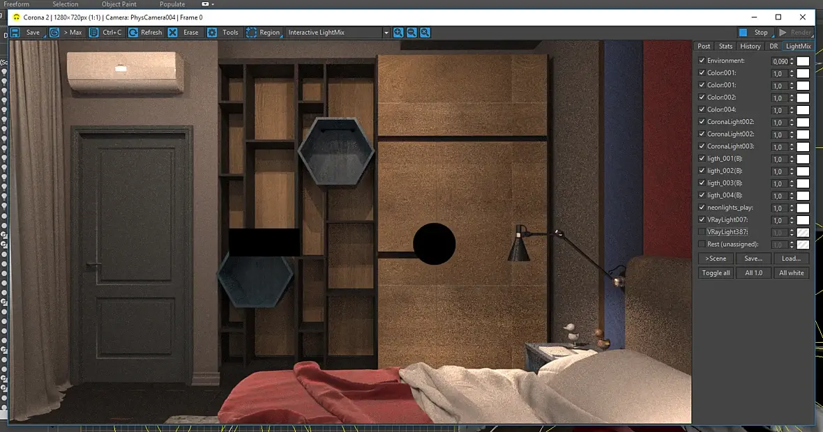Zoom out with the magnifier minus icon

[412, 33]
